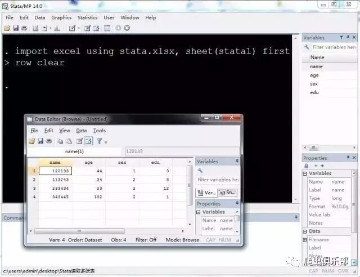Viewport: 360px width, 277px height.
Task: Click the Break (X circle) icon
Action: click(127, 28)
